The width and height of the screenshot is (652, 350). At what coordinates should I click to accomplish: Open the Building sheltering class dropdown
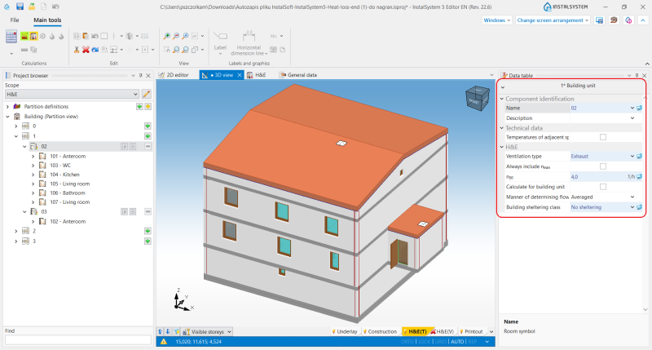point(632,207)
